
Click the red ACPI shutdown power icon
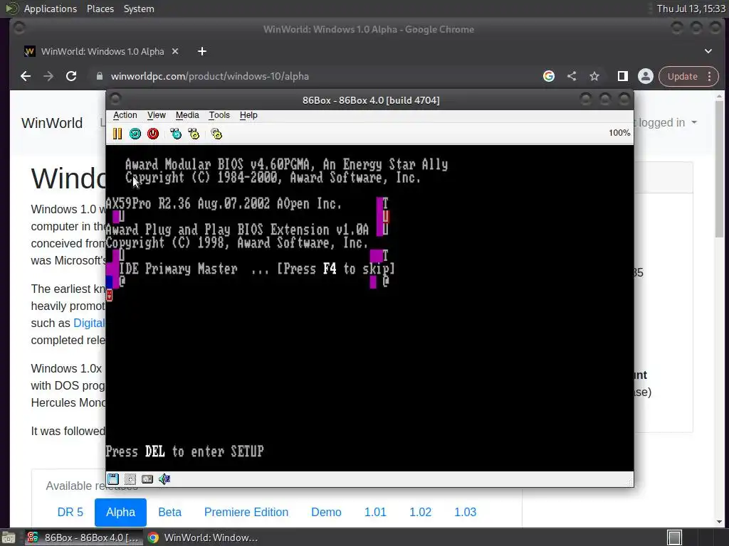click(x=153, y=134)
